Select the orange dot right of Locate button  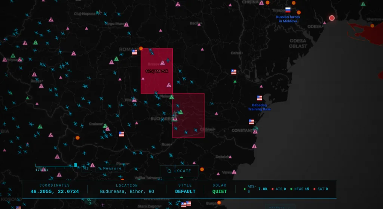click(x=202, y=169)
